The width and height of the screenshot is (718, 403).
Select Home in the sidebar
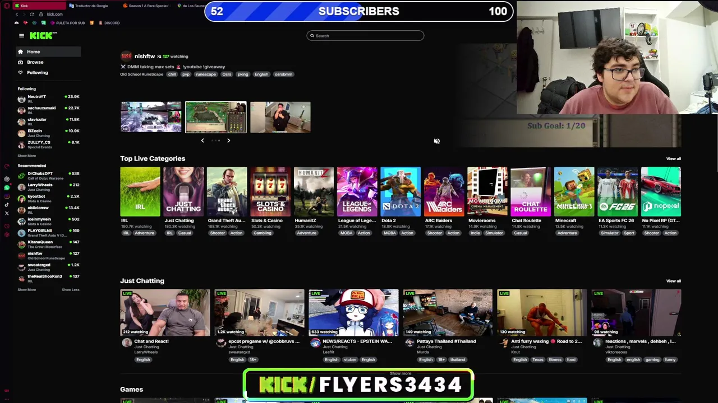(x=48, y=51)
